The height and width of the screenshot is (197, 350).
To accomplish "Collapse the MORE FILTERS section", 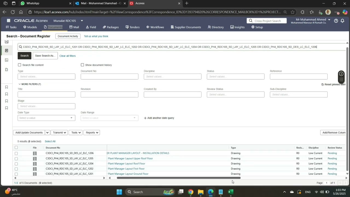I will click(30, 84).
